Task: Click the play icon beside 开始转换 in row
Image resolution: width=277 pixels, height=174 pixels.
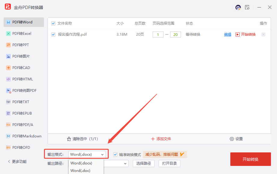Action: (238, 34)
